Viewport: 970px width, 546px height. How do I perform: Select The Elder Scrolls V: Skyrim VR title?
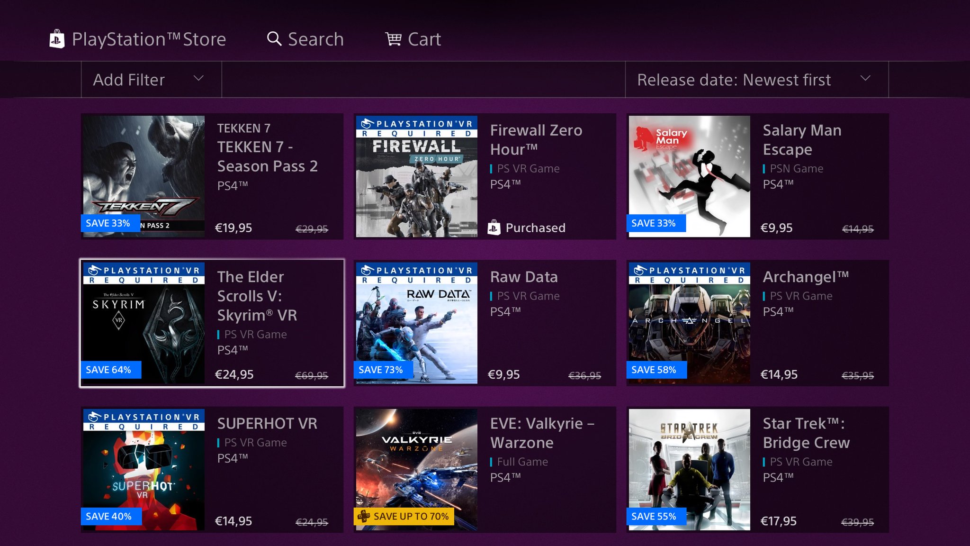tap(257, 296)
